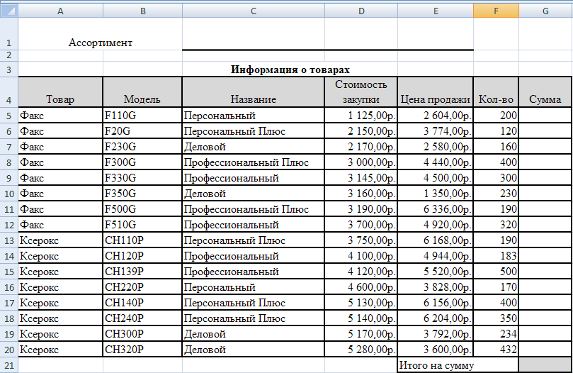
Task: Click the 4 944,00р. sale price cell
Action: (436, 256)
